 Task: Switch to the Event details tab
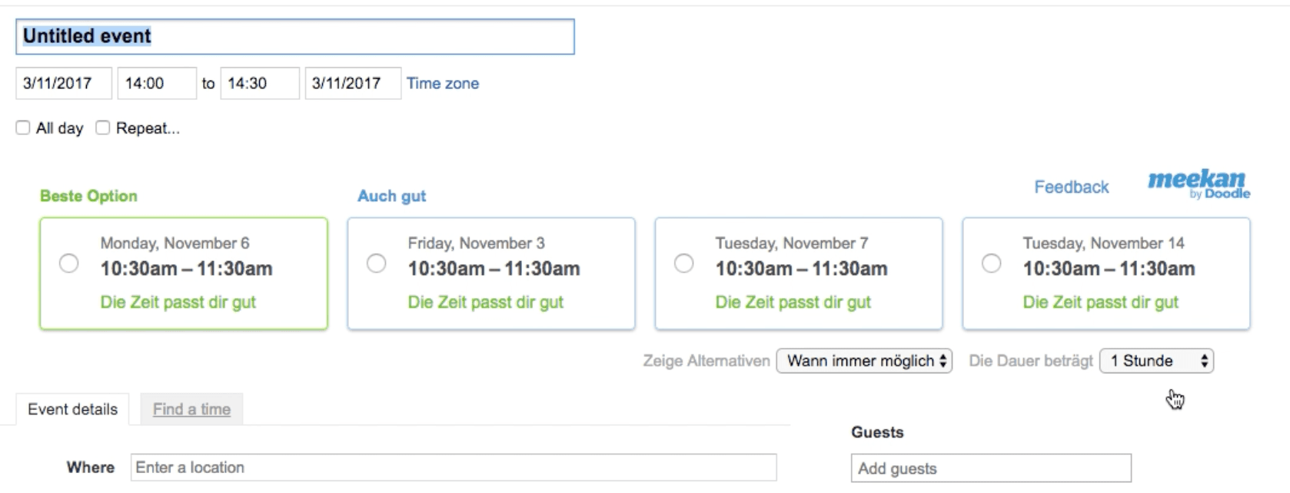pyautogui.click(x=73, y=409)
